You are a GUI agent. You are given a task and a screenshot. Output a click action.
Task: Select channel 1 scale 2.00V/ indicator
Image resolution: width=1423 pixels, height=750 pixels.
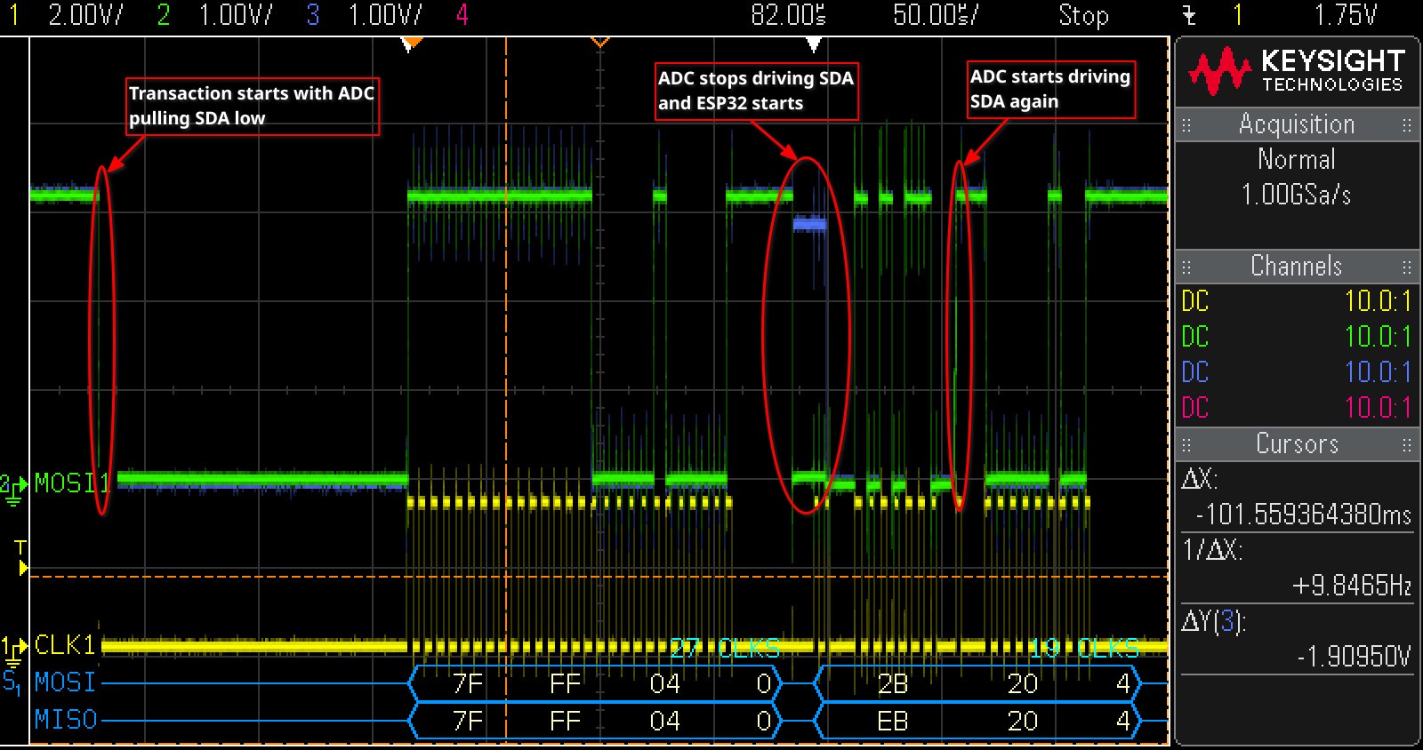[85, 15]
